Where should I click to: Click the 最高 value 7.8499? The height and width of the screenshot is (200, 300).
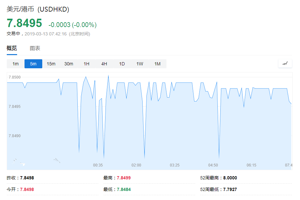[124, 178]
